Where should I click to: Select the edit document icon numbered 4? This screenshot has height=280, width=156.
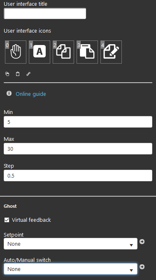pyautogui.click(x=111, y=52)
